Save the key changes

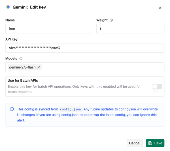pos(155,143)
